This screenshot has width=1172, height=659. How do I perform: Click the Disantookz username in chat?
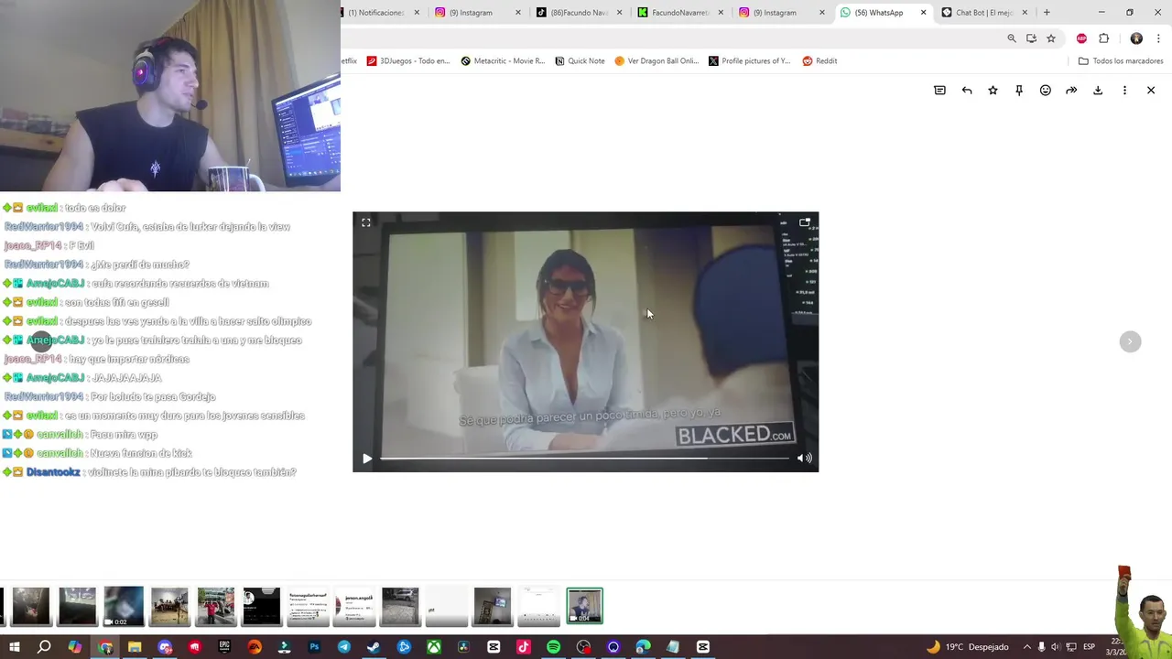(x=53, y=472)
